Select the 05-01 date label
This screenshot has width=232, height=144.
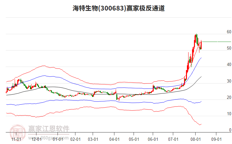pyautogui.click(x=134, y=140)
